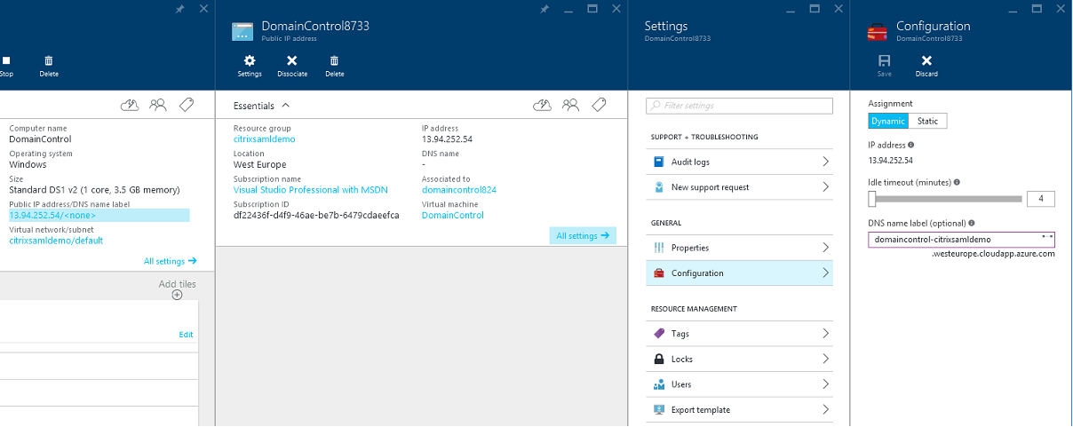Click the Idle timeout slider handle
This screenshot has width=1073, height=427.
872,199
